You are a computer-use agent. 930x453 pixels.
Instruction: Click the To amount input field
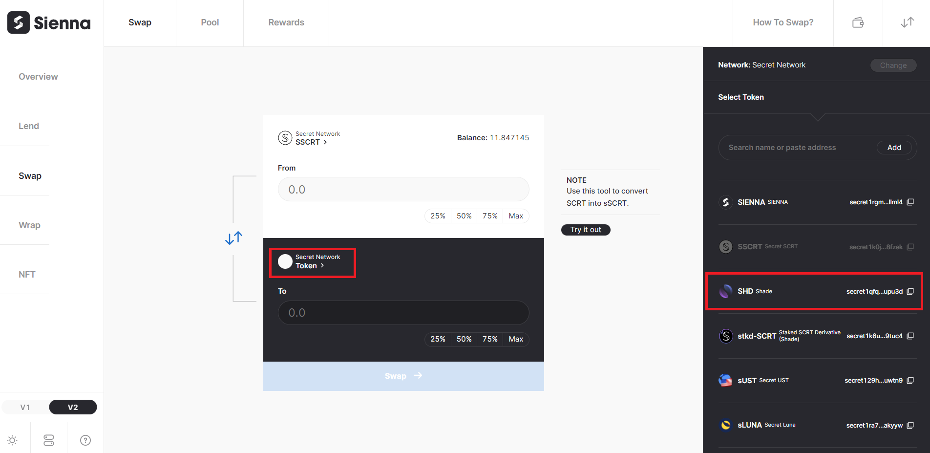pyautogui.click(x=403, y=313)
